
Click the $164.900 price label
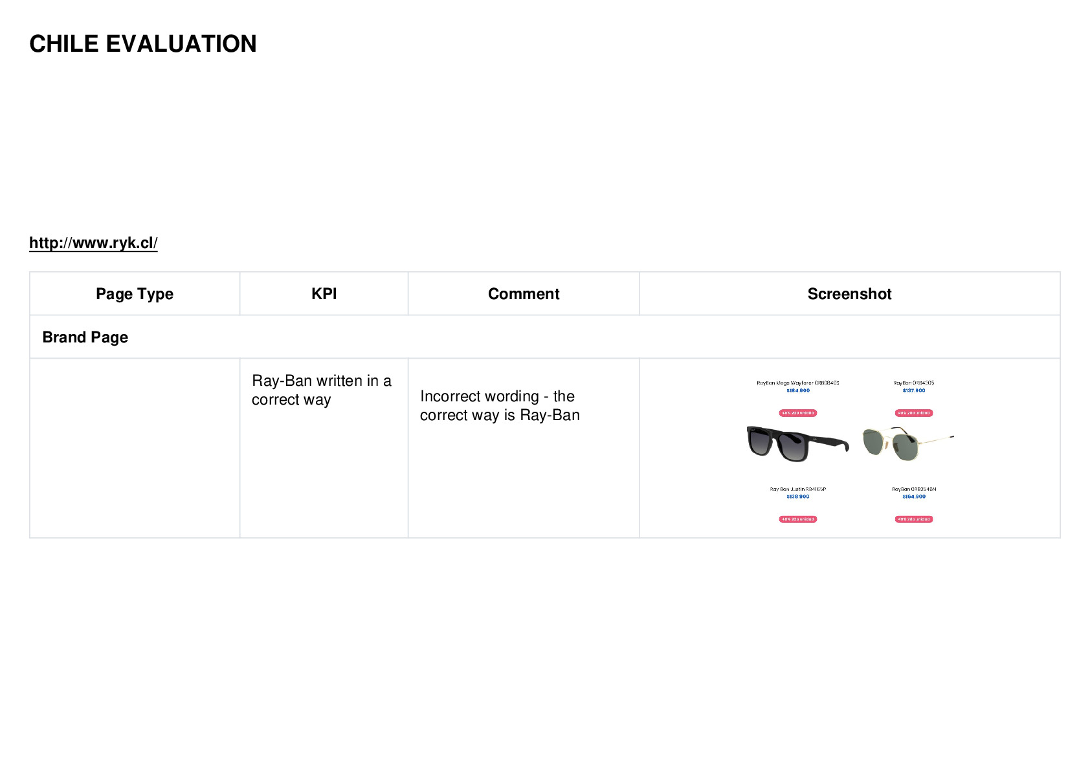[x=913, y=497]
